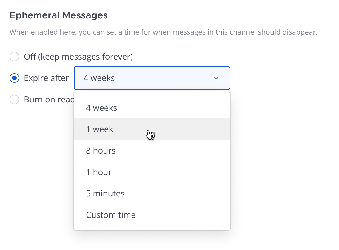Click empty white space right of the options list
The height and width of the screenshot is (250, 339).
281,162
